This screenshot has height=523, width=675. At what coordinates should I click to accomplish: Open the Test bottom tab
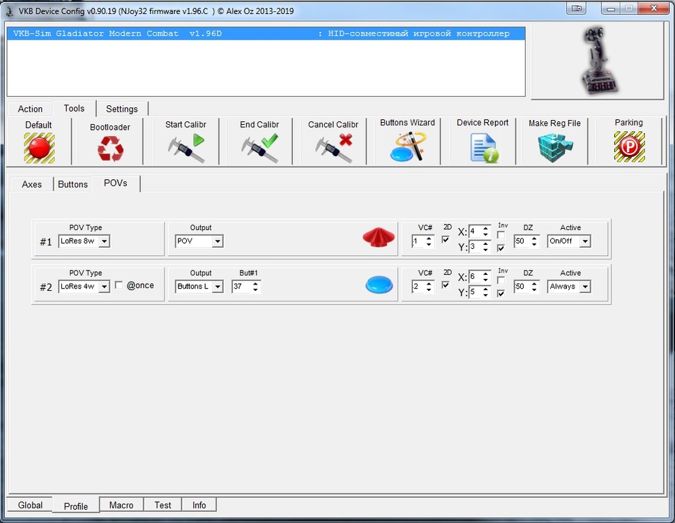[162, 505]
